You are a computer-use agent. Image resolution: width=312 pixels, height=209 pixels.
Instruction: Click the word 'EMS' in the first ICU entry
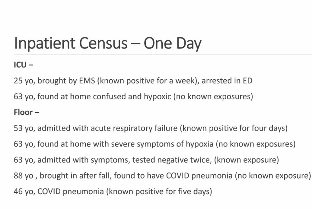(87, 81)
